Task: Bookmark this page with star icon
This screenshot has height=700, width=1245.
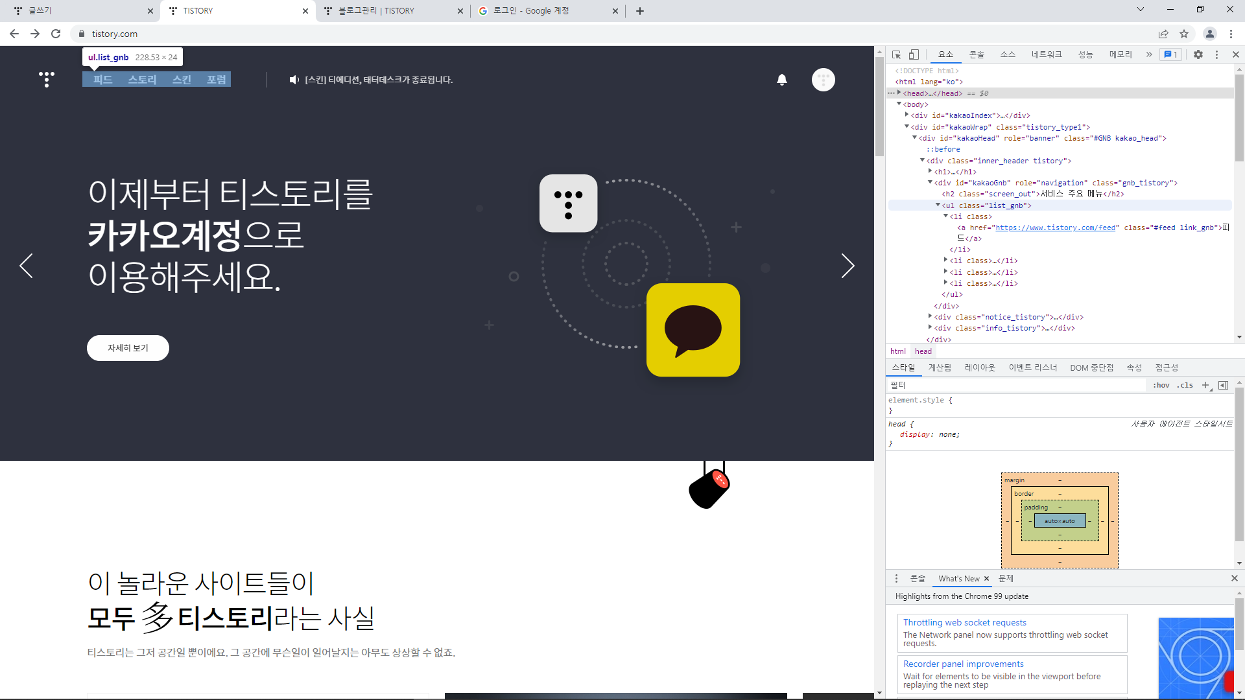Action: pos(1184,34)
